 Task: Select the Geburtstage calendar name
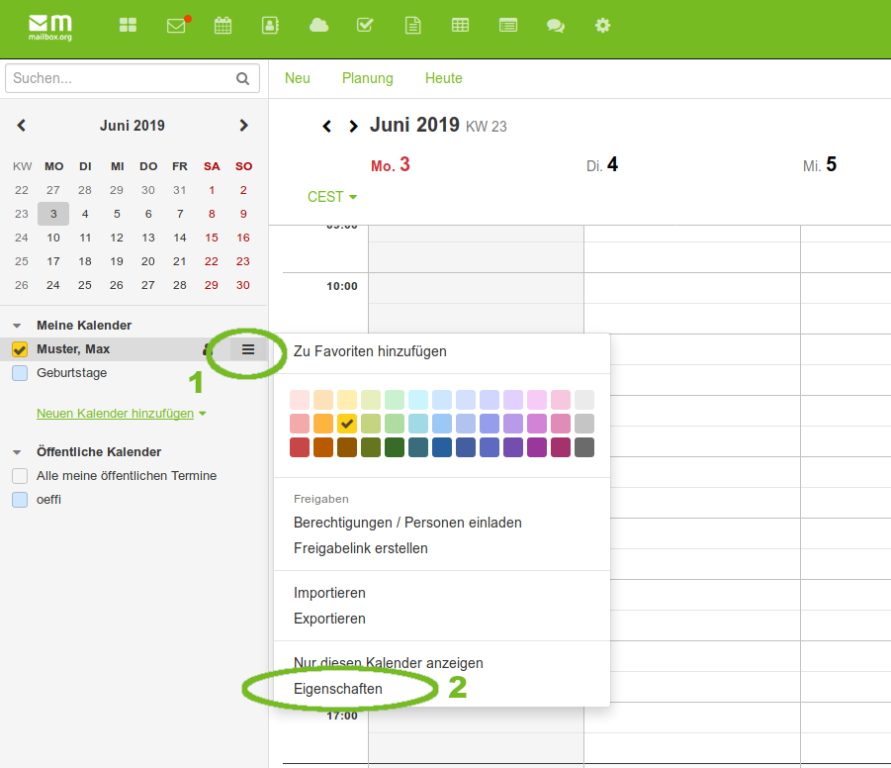[71, 373]
